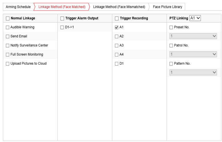Switch to the Arming Schedule tab
Image resolution: width=222 pixels, height=142 pixels.
point(18,7)
